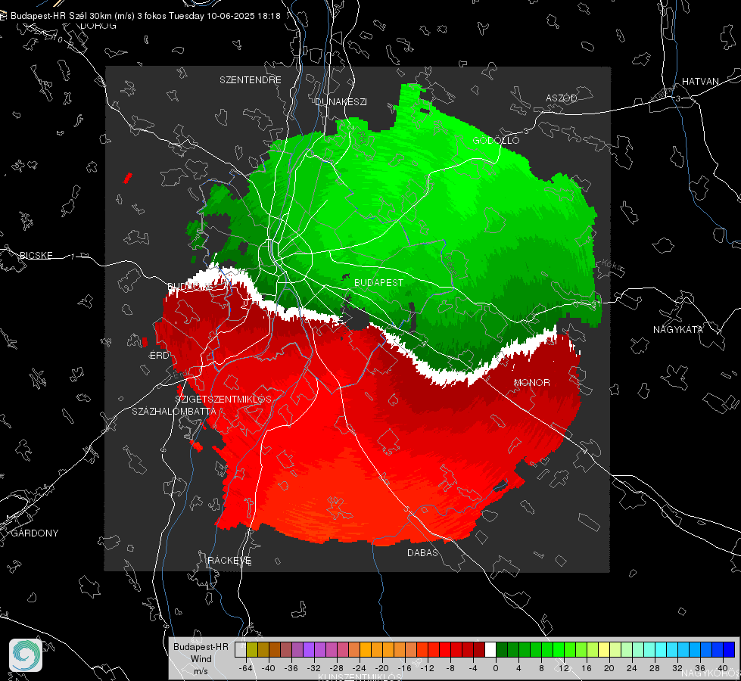
Task: Click the SZIGETSZENTMIKLÓS map label
Action: [x=223, y=399]
